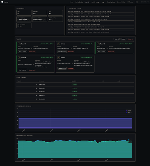The height and width of the screenshot is (166, 150).
Task: Click the app logo beside Activity title
Action: tap(2, 2)
